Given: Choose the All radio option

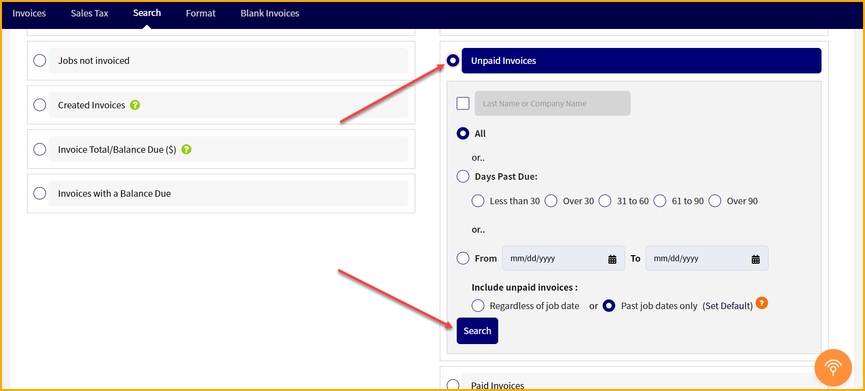Looking at the screenshot, I should pos(463,133).
